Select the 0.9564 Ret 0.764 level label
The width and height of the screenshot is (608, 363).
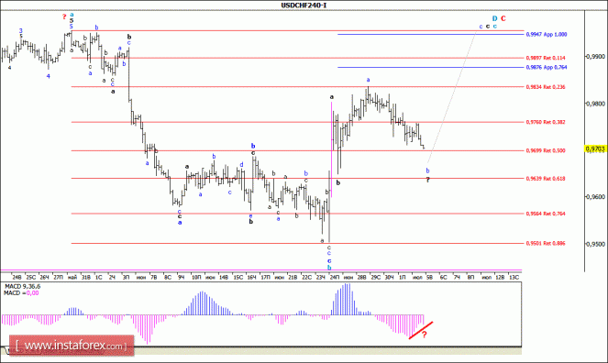(546, 214)
